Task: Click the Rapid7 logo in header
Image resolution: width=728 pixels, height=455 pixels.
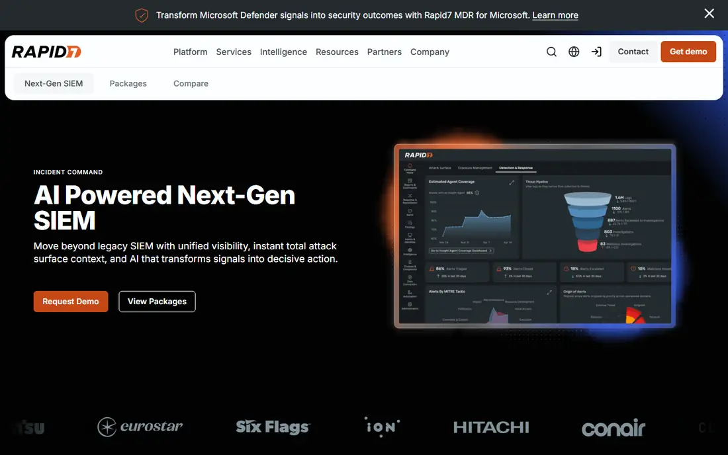Action: point(46,52)
